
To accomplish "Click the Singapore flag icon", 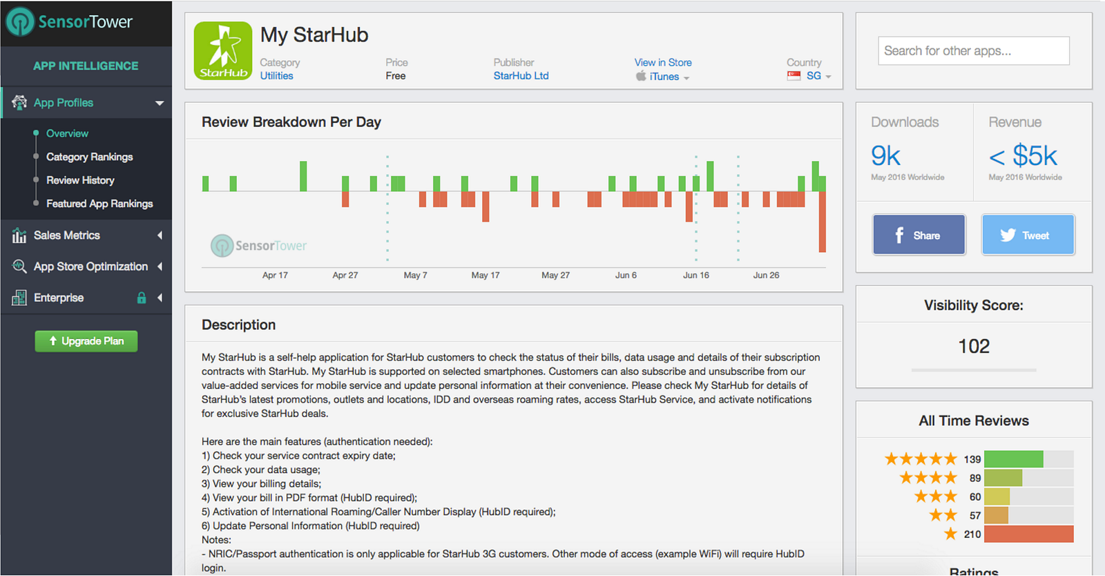I will 794,76.
